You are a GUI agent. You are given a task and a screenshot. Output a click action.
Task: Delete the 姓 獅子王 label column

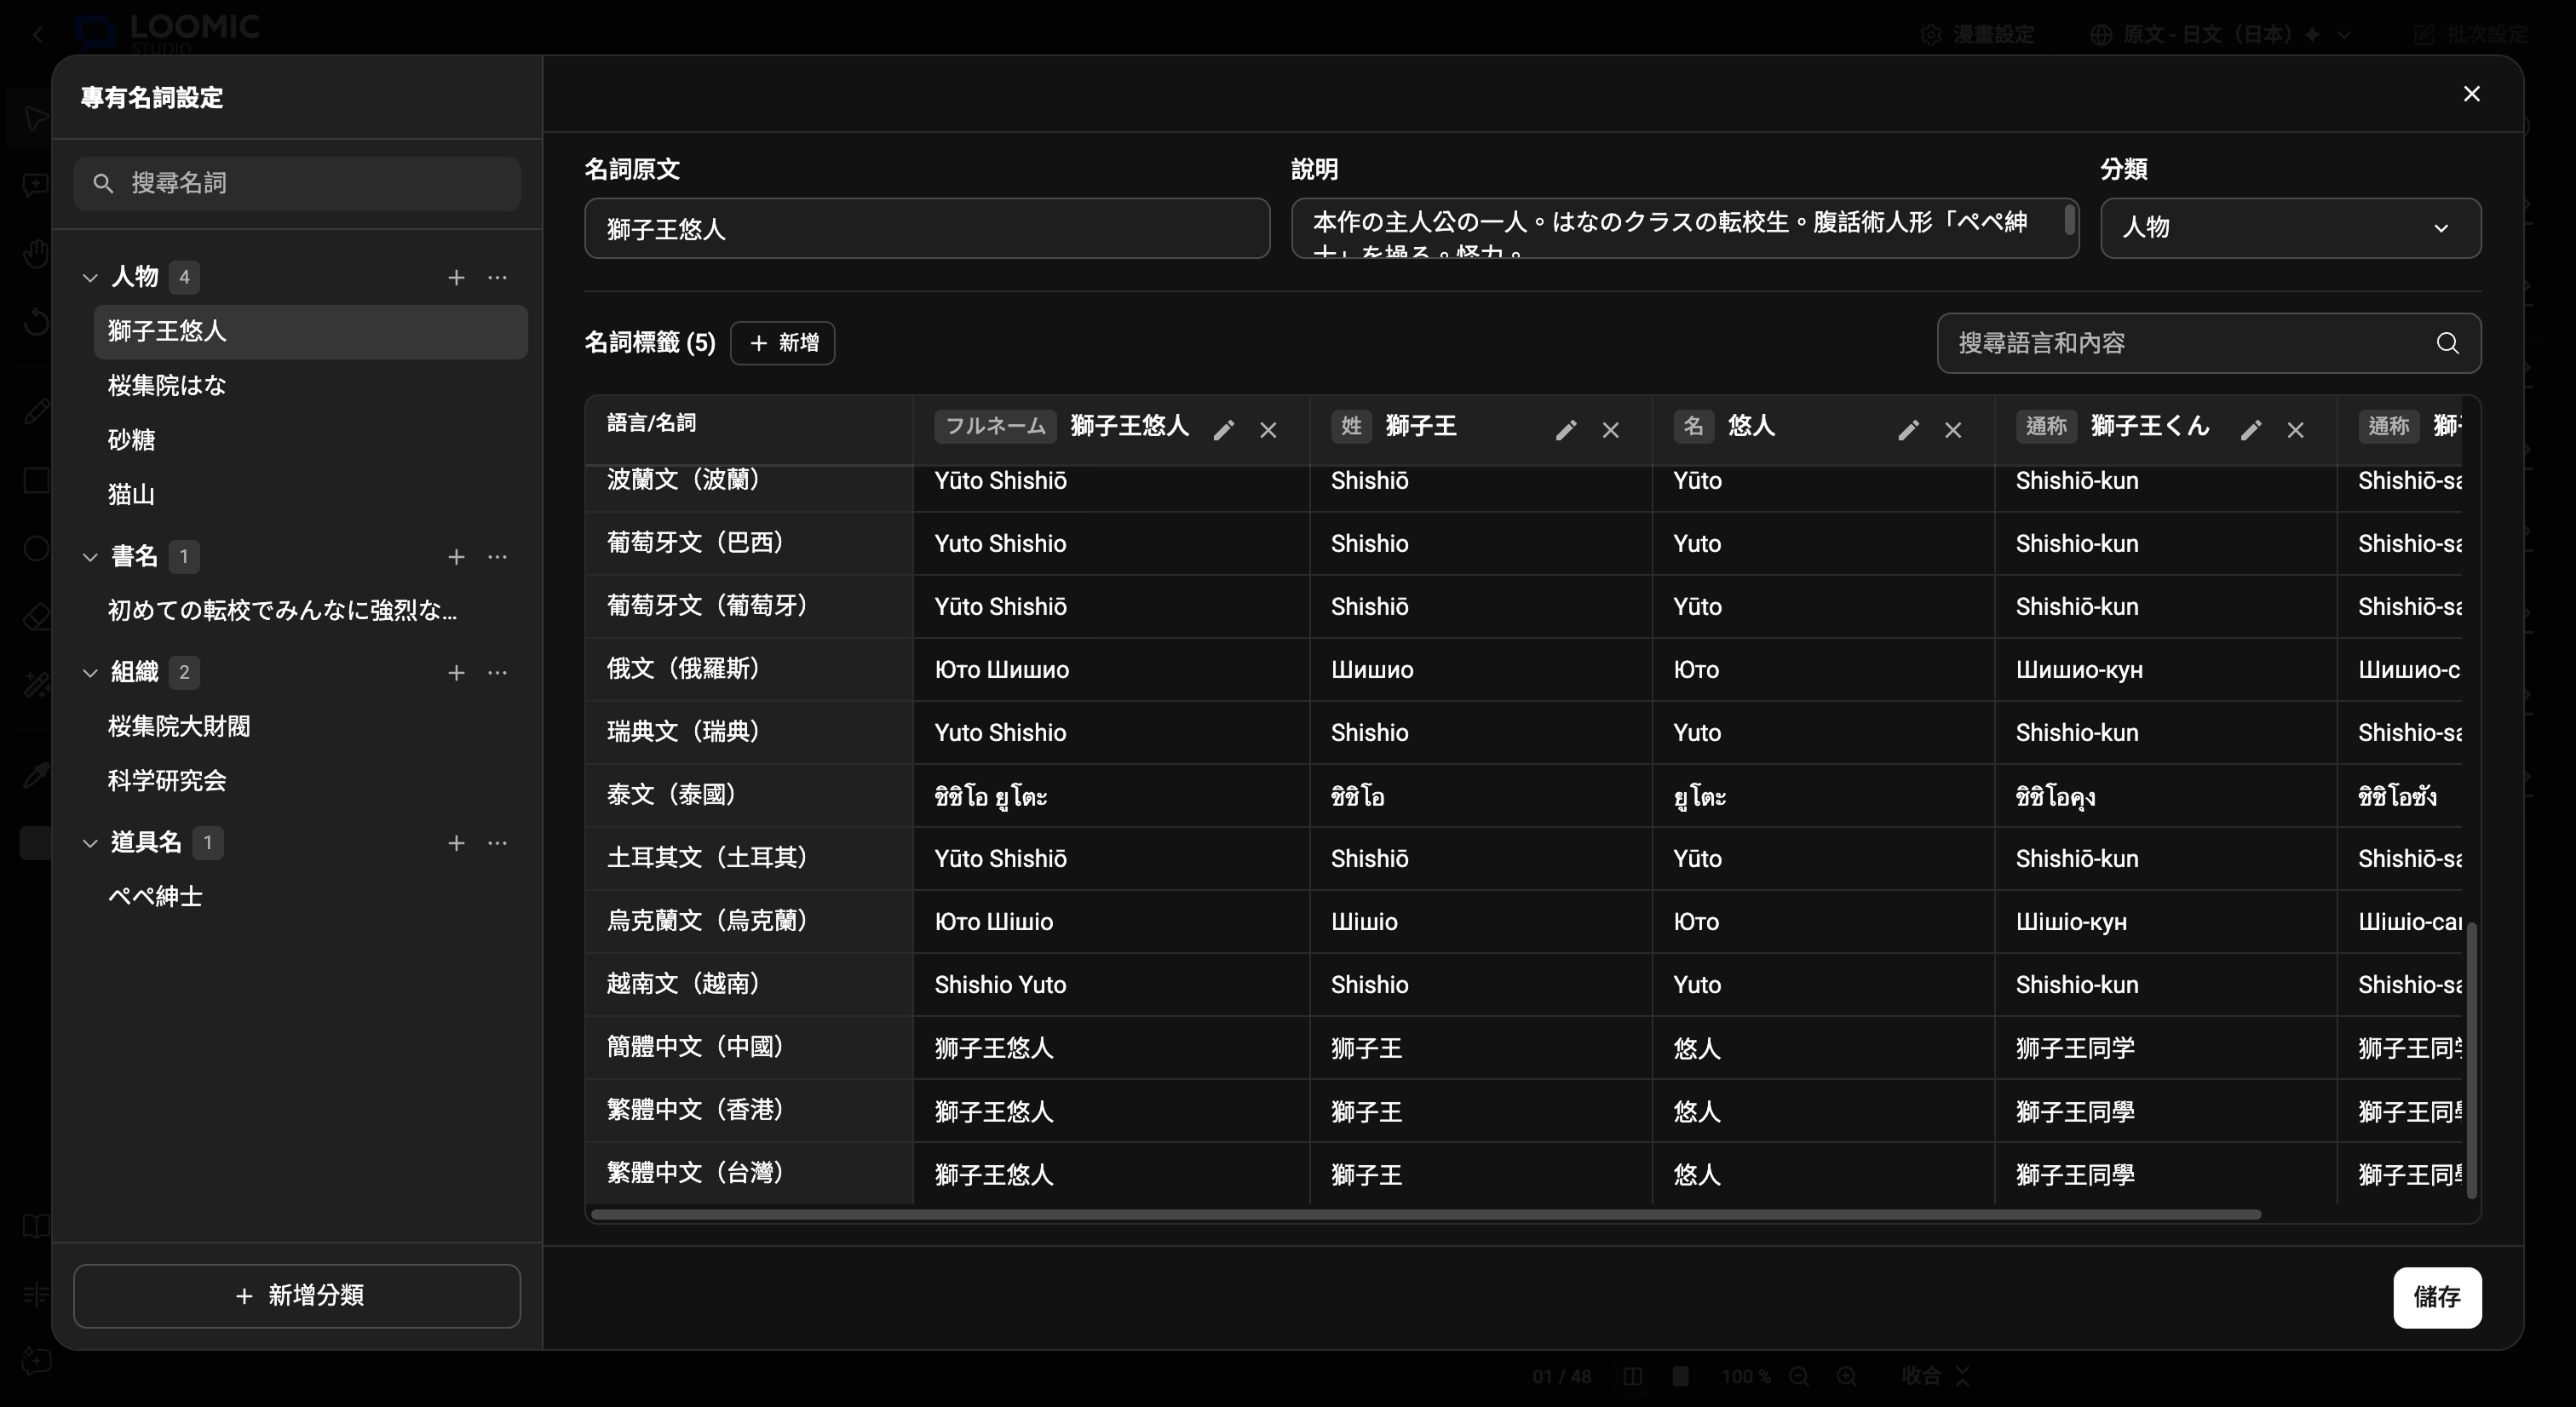click(1610, 430)
